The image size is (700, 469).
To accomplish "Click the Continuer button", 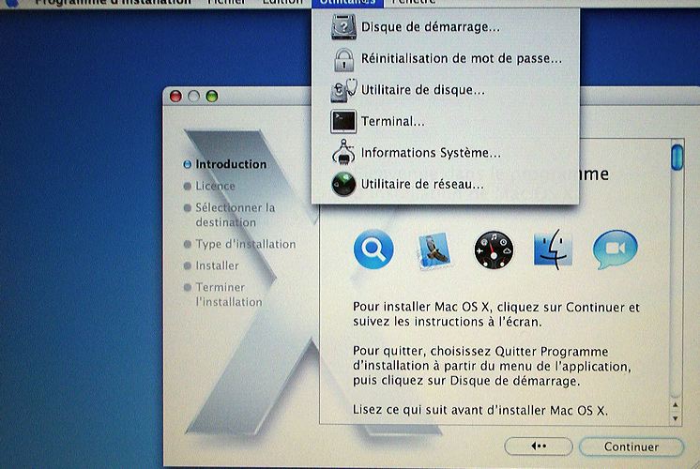I will 632,446.
